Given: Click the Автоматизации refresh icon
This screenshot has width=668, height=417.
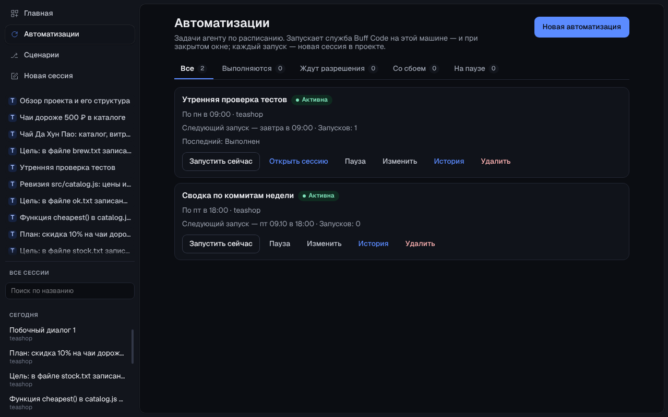Looking at the screenshot, I should coord(15,34).
